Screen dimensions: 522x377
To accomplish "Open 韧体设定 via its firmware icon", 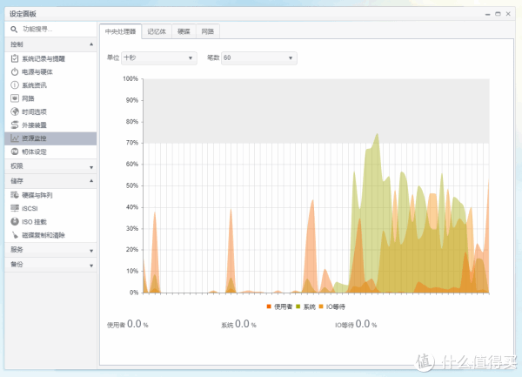I will (15, 151).
